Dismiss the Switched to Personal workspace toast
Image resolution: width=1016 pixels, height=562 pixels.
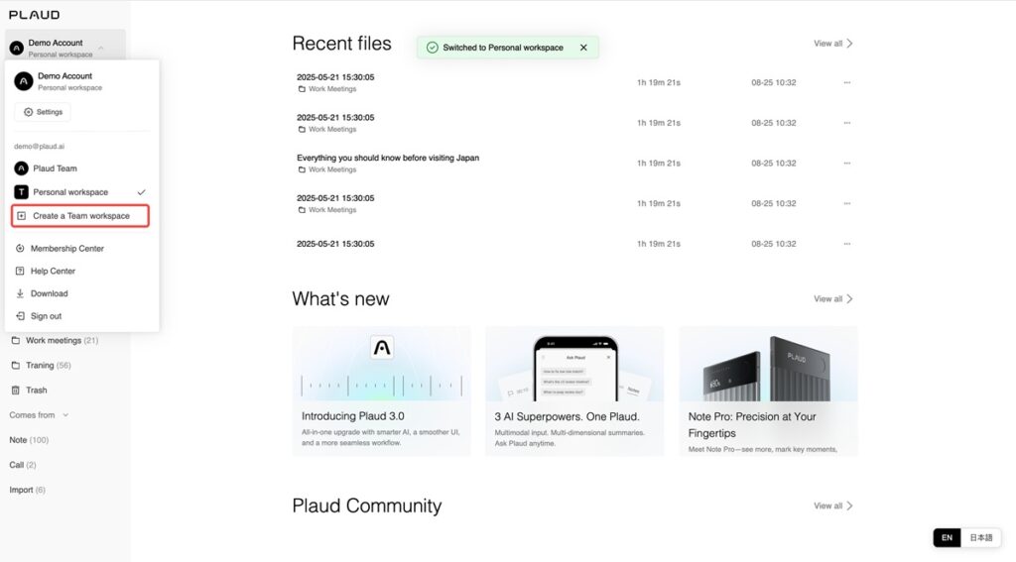(583, 48)
